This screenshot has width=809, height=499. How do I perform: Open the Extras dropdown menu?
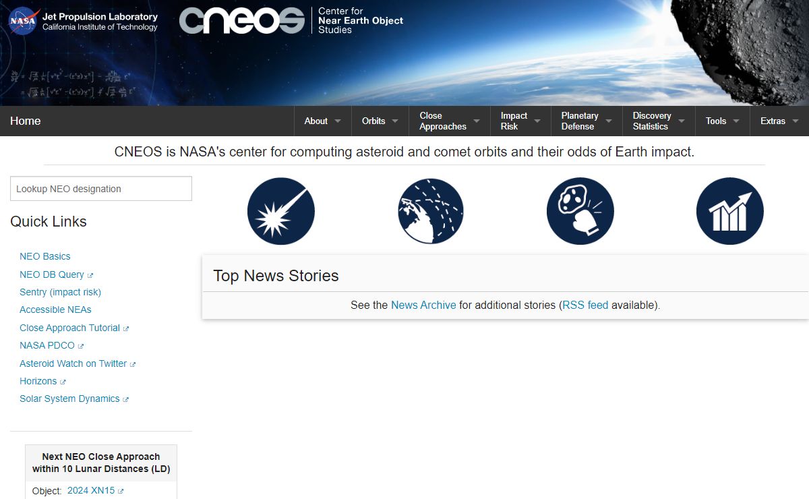point(779,121)
